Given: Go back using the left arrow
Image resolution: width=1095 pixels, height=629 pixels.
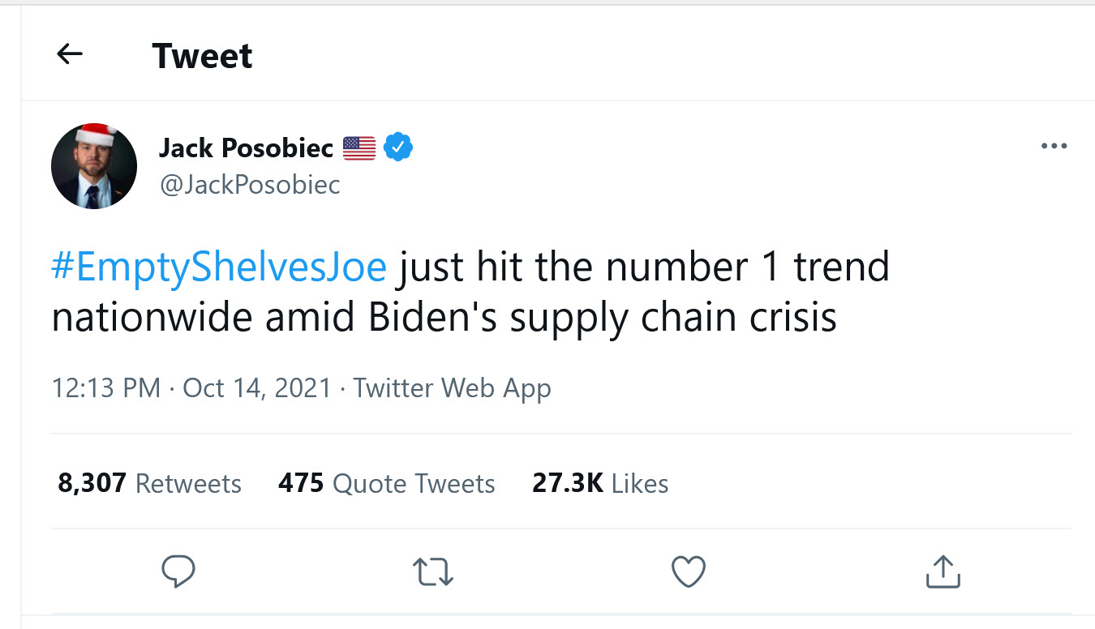Looking at the screenshot, I should tap(70, 54).
